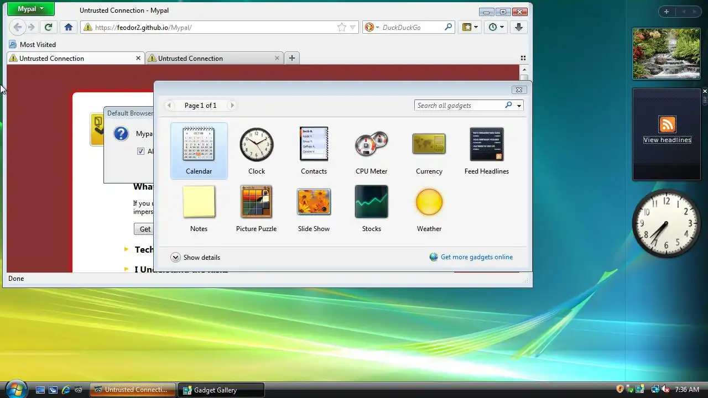
Task: Open the gadget search options dropdown
Action: pos(519,106)
